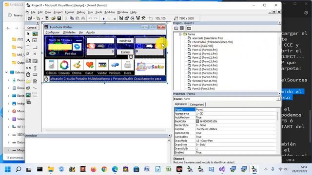Click inside the Immediate window area
The image size is (312, 175).
tap(97, 150)
